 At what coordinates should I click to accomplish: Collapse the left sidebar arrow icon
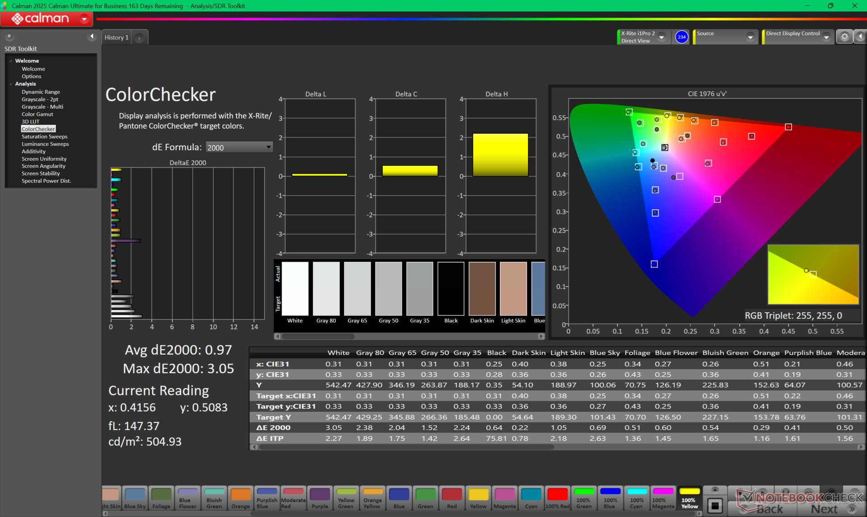[92, 37]
